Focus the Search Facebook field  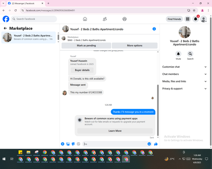34,19
